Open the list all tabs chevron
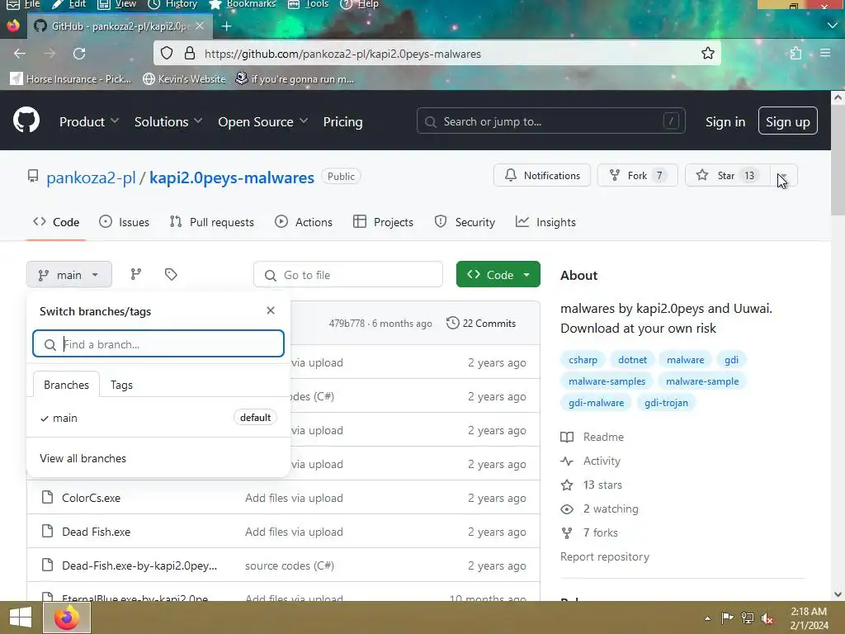Image resolution: width=845 pixels, height=634 pixels. pos(832,26)
